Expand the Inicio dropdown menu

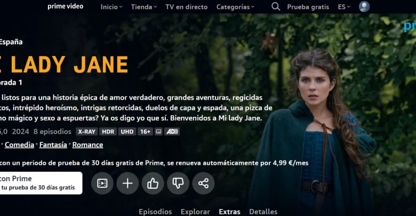point(111,7)
